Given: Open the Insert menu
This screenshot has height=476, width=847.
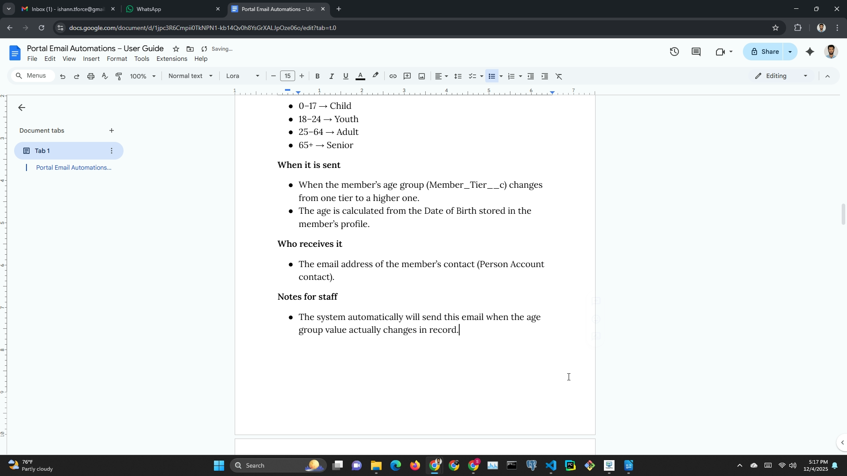Looking at the screenshot, I should click(91, 59).
